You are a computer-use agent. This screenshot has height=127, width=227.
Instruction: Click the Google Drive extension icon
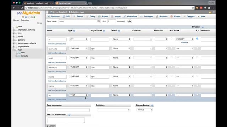[x=209, y=8]
